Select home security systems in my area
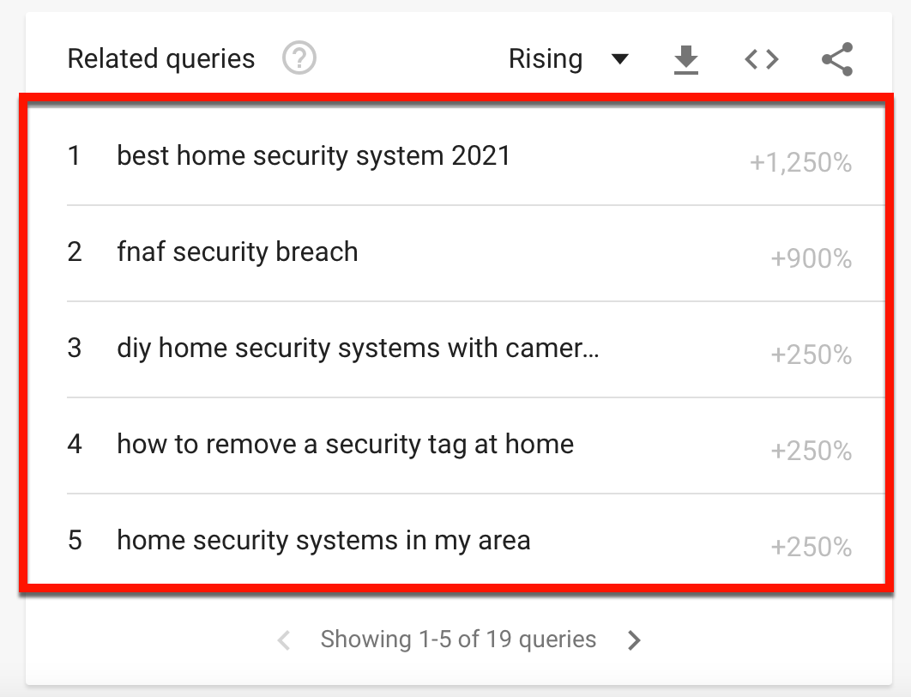911x697 pixels. tap(323, 541)
